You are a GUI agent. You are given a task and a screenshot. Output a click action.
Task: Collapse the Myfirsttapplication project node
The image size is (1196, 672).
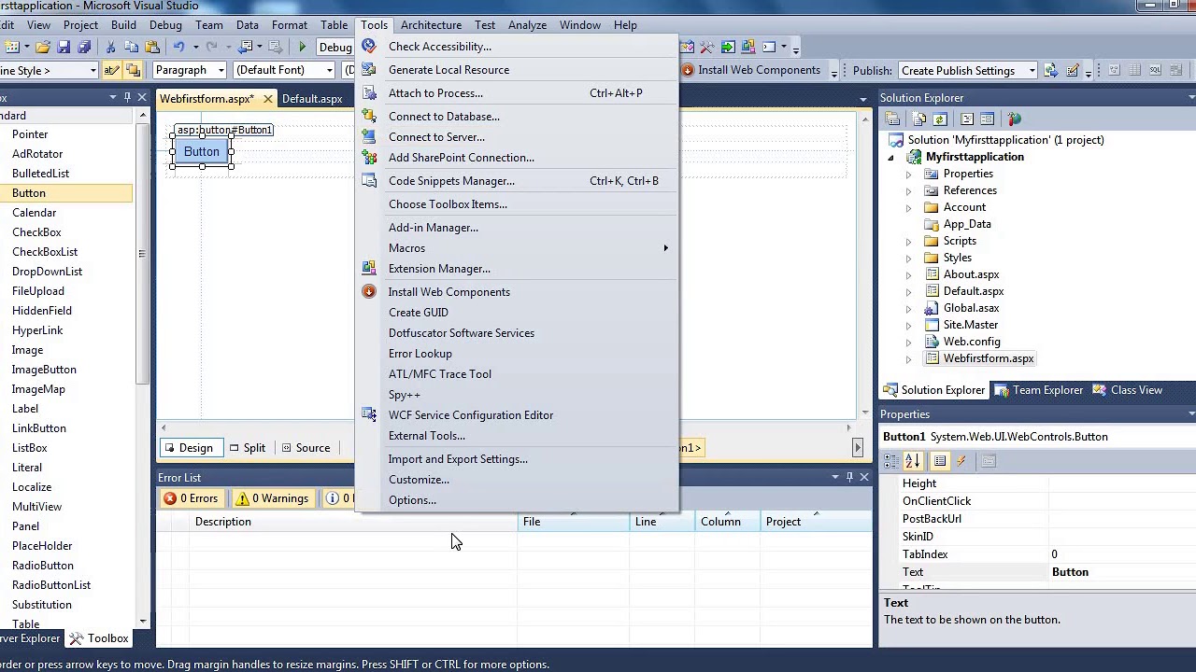click(890, 157)
